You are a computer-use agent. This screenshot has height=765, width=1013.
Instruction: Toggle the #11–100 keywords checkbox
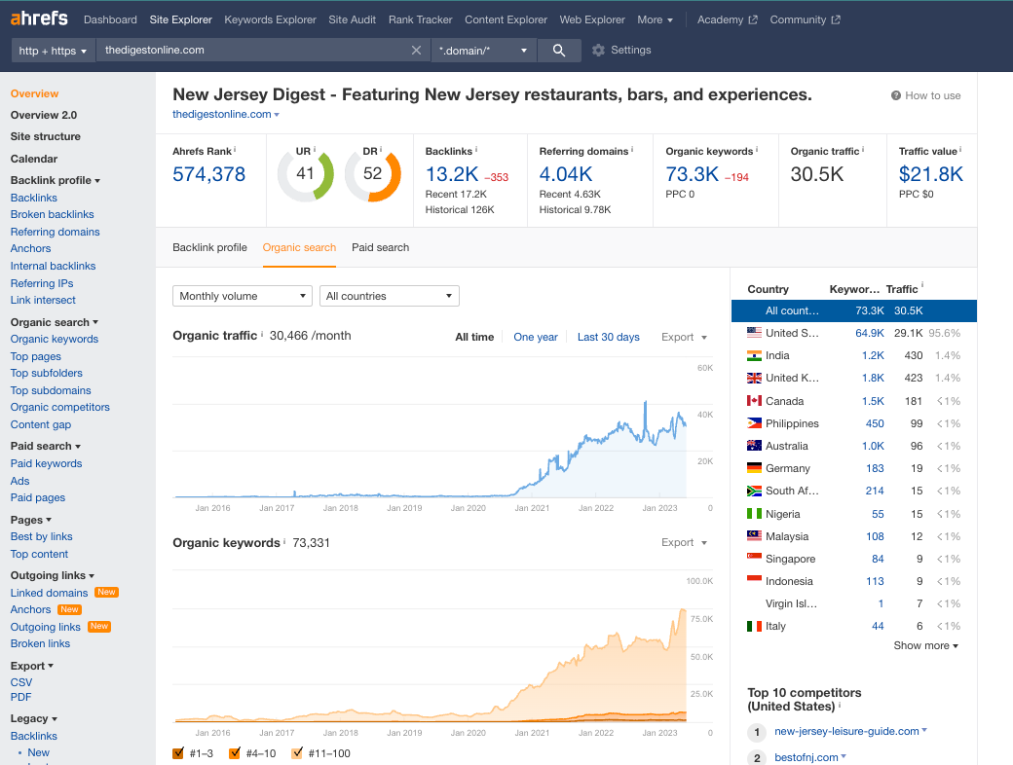point(297,753)
